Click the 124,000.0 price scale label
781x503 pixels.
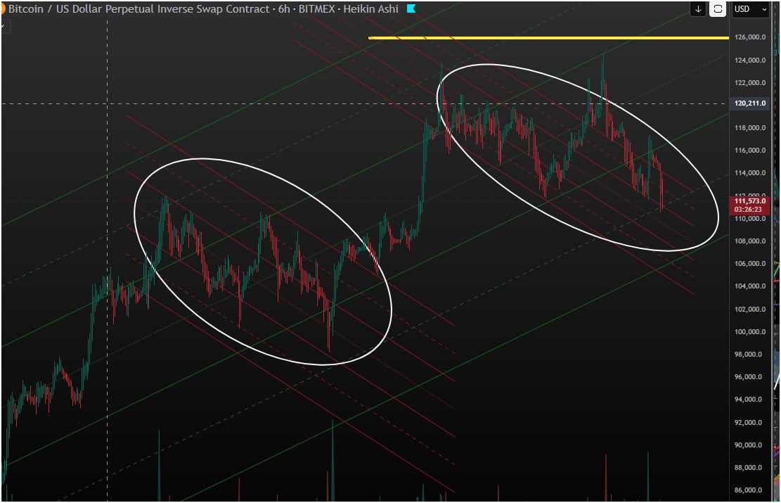tap(749, 61)
